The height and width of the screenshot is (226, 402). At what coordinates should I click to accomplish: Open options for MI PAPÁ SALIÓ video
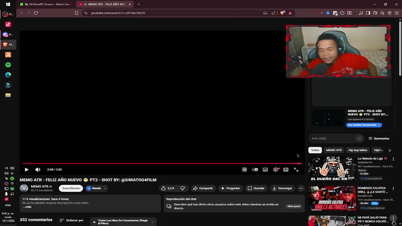coord(393,218)
